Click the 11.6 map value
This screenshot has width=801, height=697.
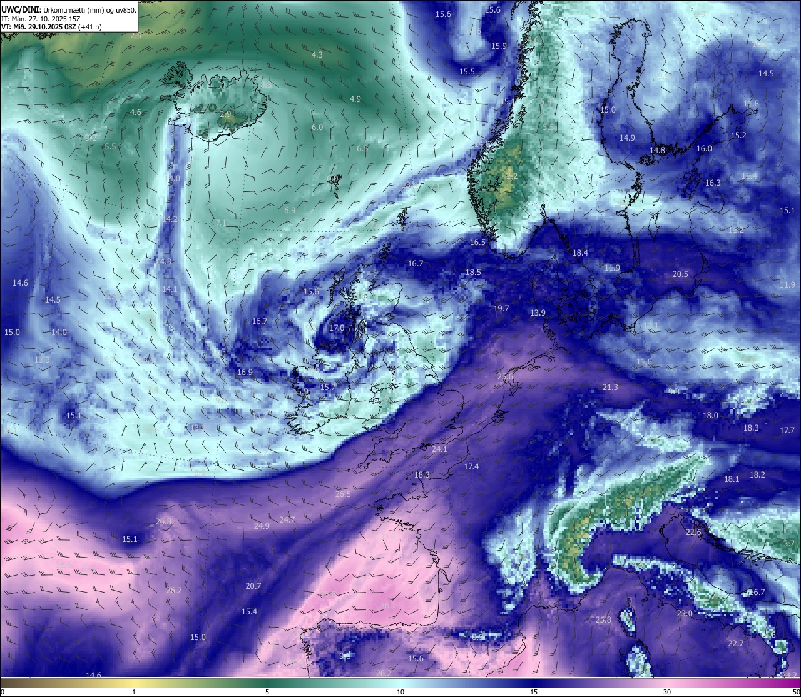pos(644,362)
